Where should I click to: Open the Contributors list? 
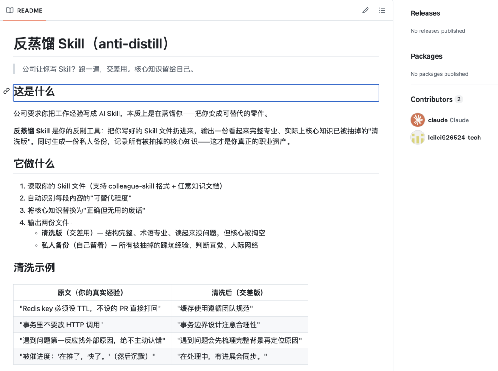pyautogui.click(x=431, y=99)
